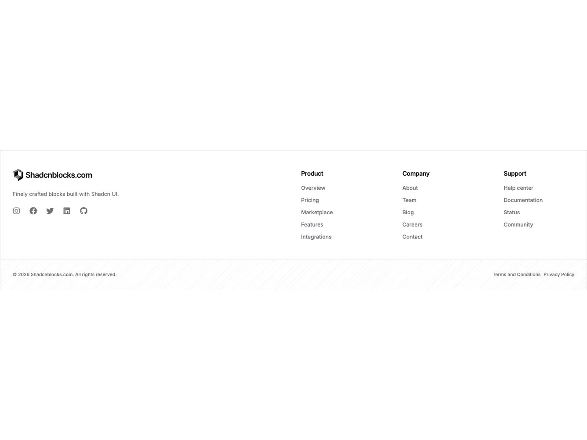Open the Blog link
The height and width of the screenshot is (440, 587).
point(408,213)
